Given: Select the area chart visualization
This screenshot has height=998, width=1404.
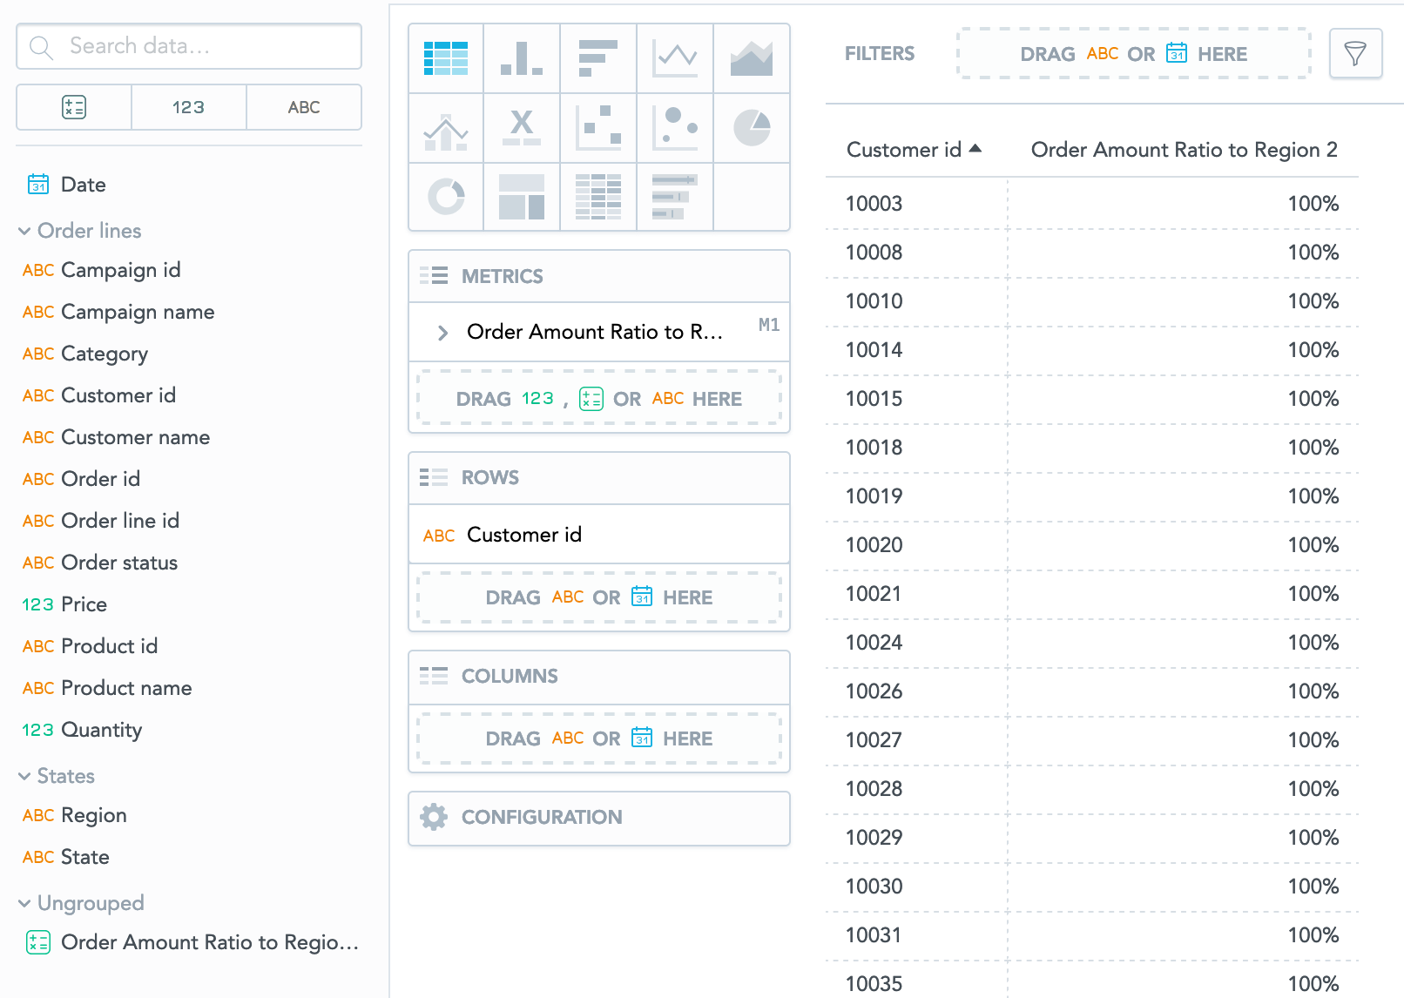Looking at the screenshot, I should coord(752,57).
